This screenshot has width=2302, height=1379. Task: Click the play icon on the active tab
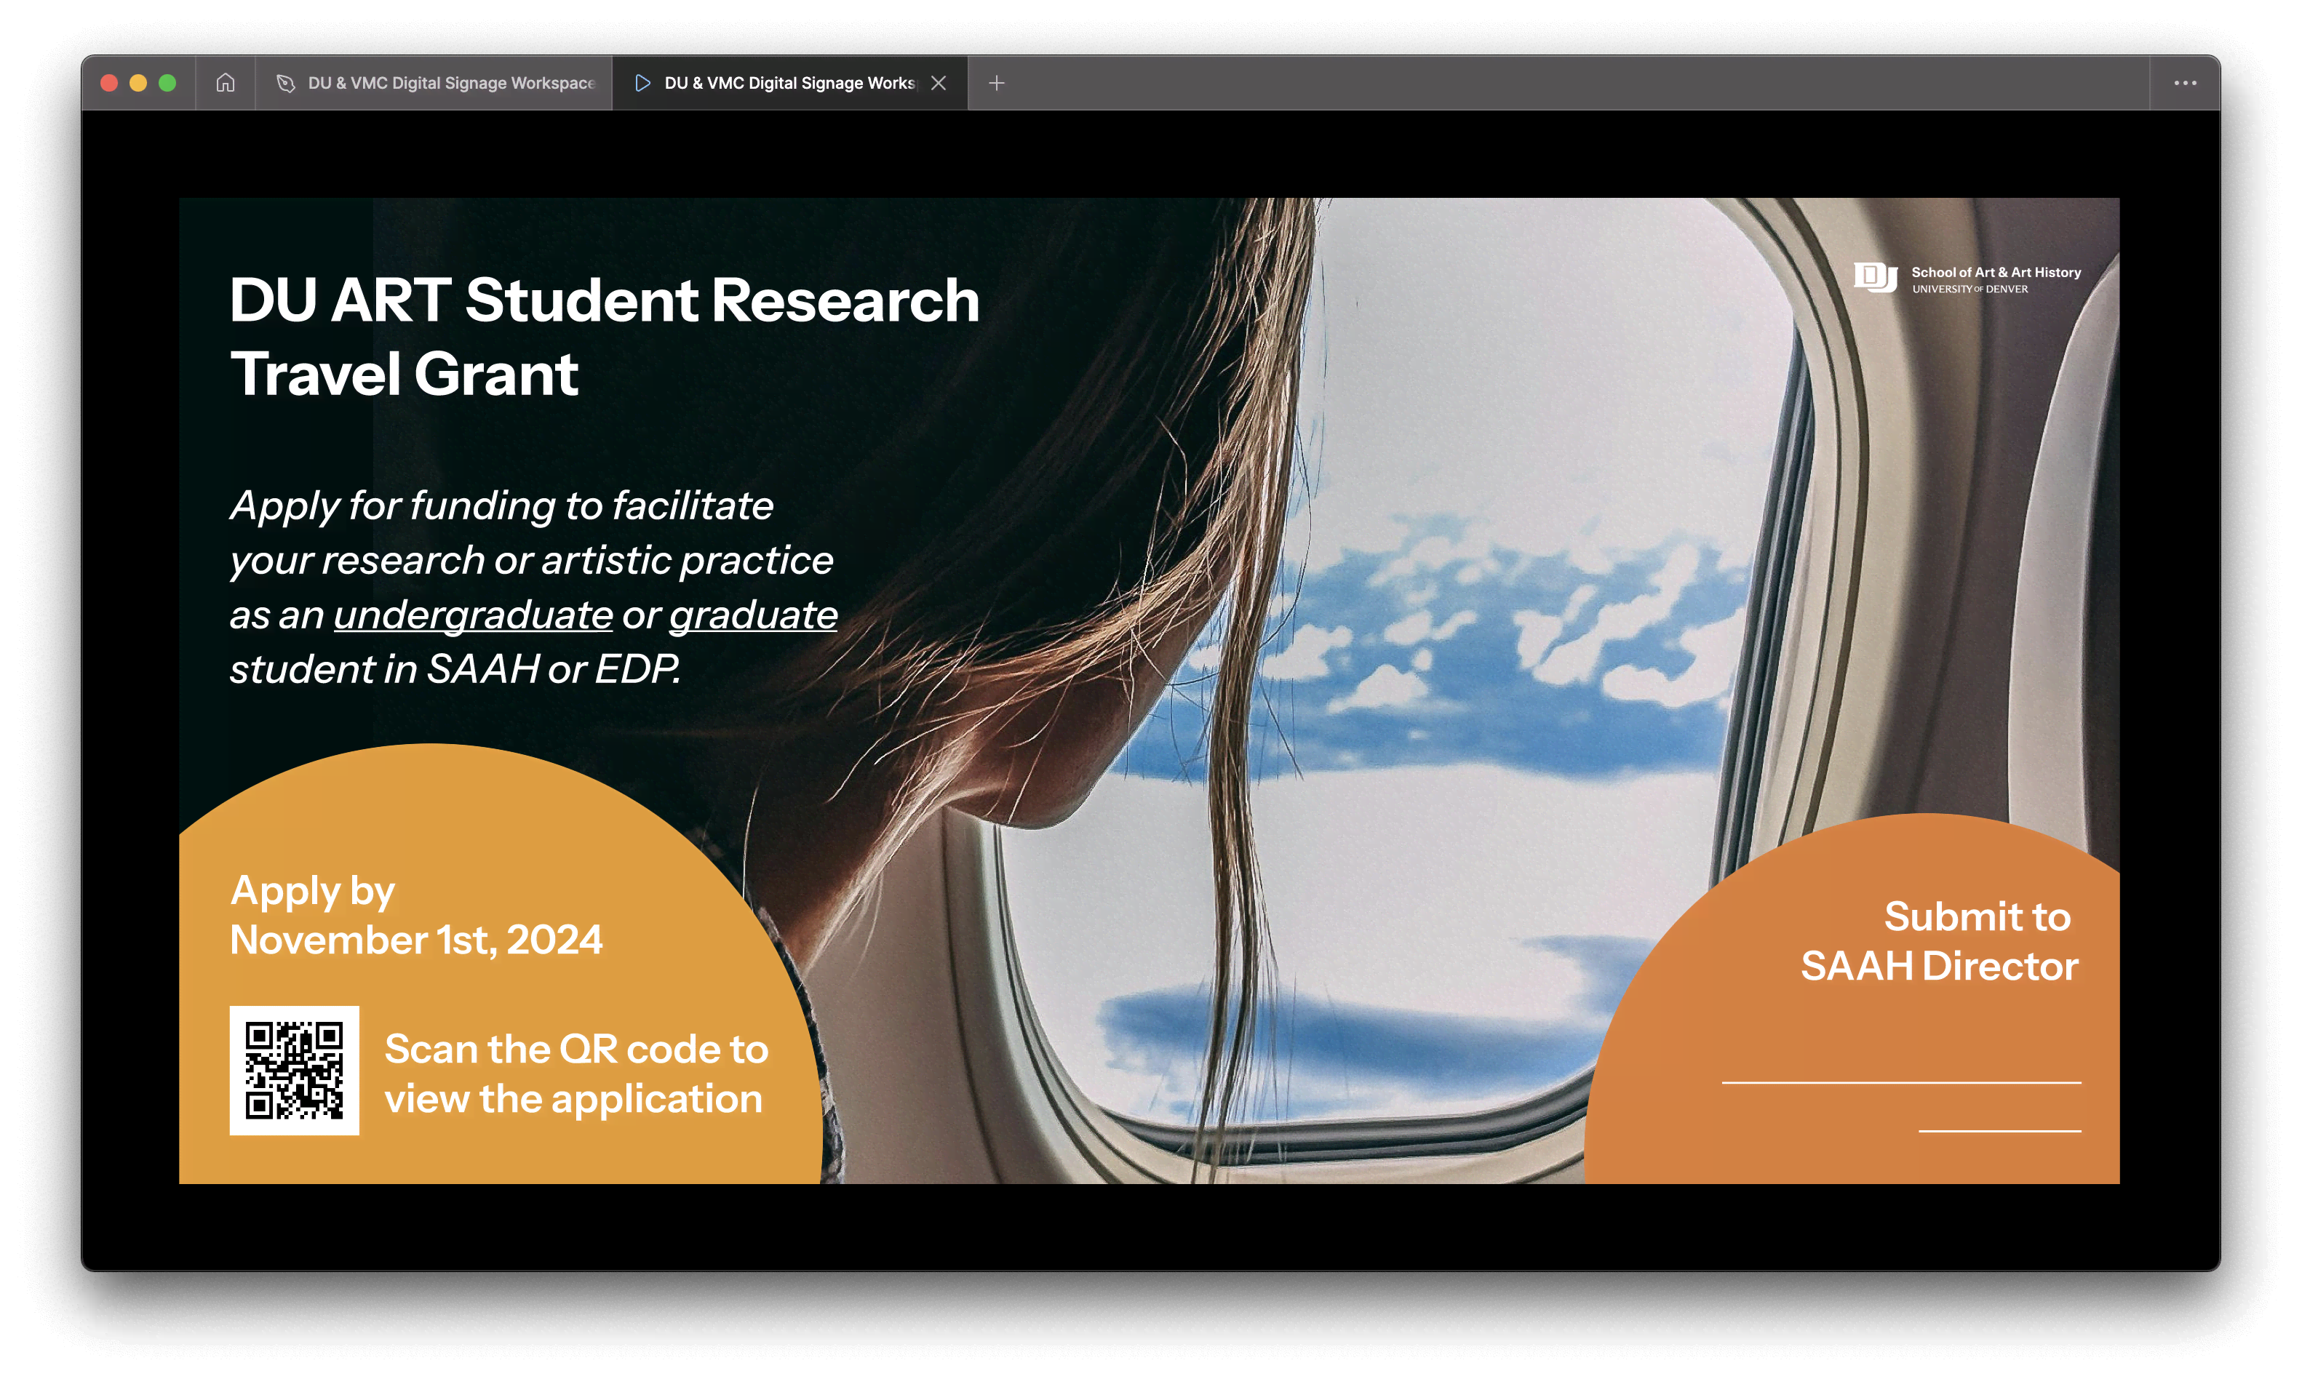642,83
